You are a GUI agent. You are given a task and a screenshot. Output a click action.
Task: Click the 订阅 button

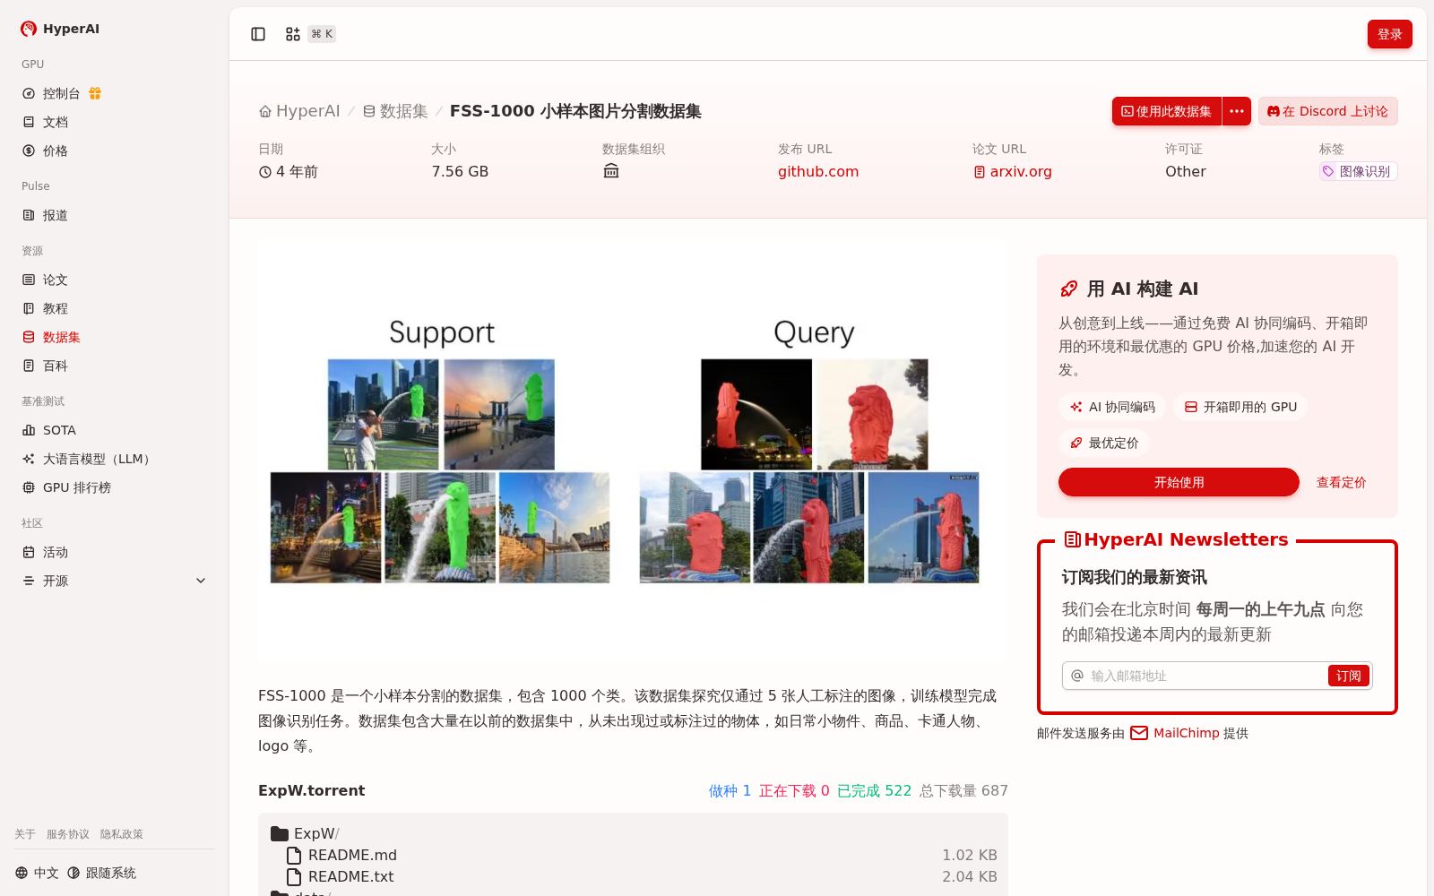click(1348, 676)
